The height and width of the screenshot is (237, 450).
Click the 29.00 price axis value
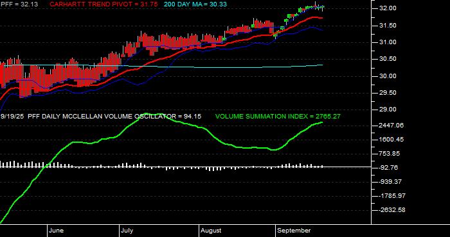point(388,110)
